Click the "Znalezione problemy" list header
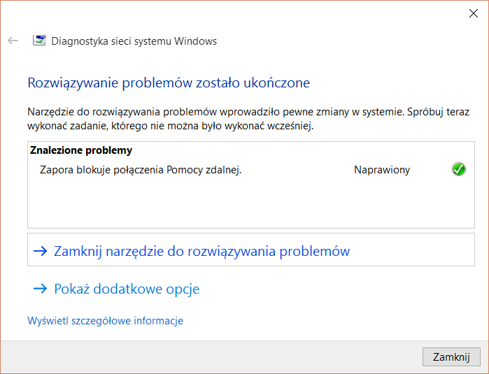This screenshot has height=374, width=489. (81, 150)
